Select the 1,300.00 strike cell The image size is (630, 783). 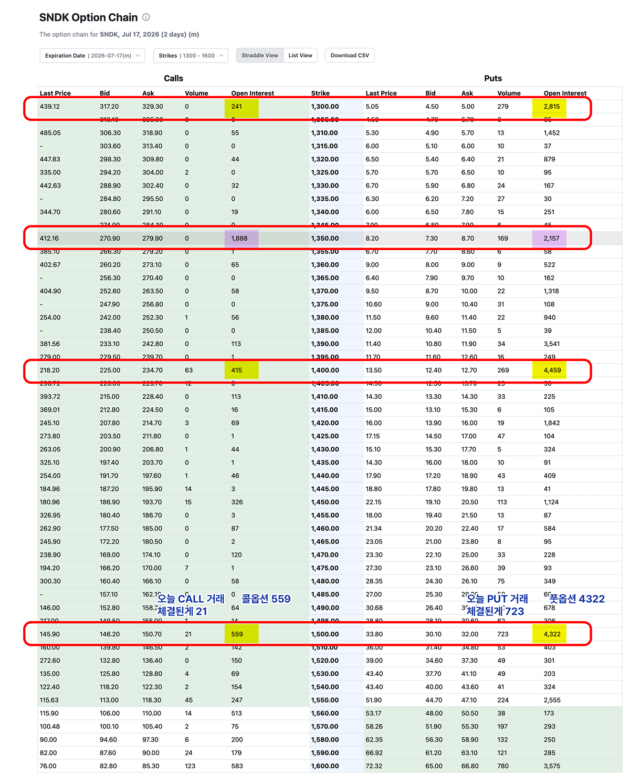(325, 106)
